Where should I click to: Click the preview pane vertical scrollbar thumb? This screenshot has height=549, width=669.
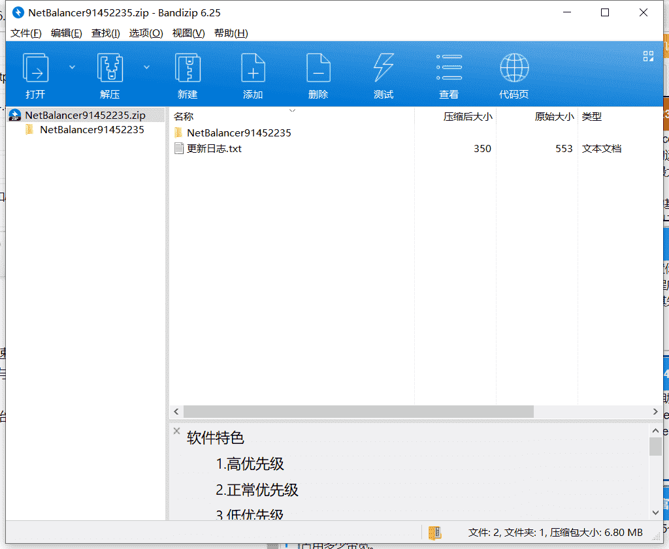tap(655, 447)
